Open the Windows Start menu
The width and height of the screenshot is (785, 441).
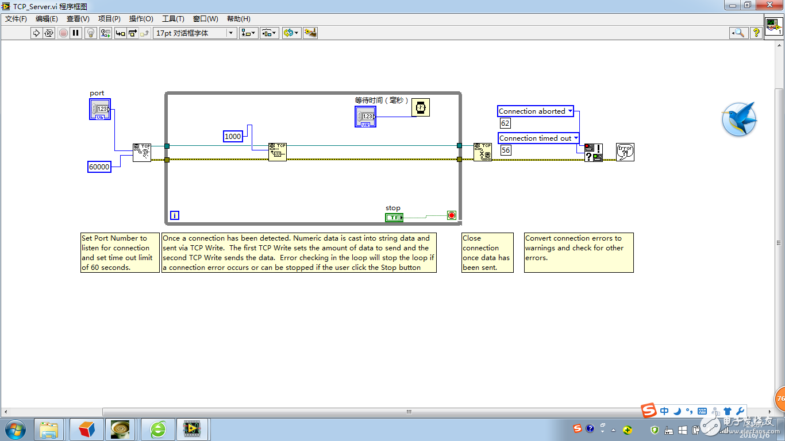15,430
